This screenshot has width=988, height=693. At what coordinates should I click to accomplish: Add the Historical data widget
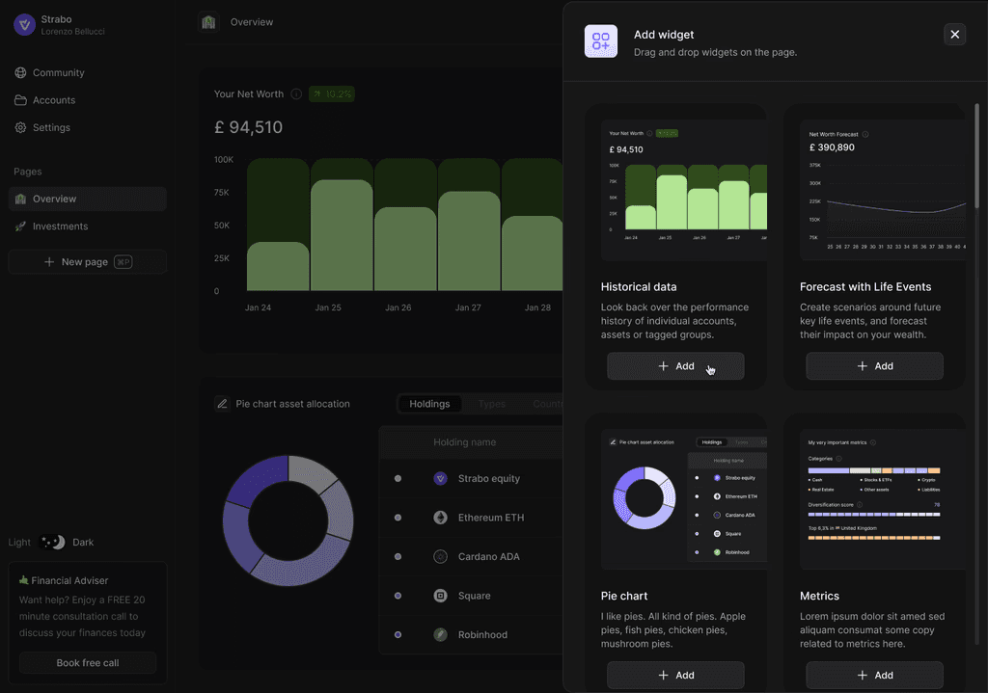[675, 365]
